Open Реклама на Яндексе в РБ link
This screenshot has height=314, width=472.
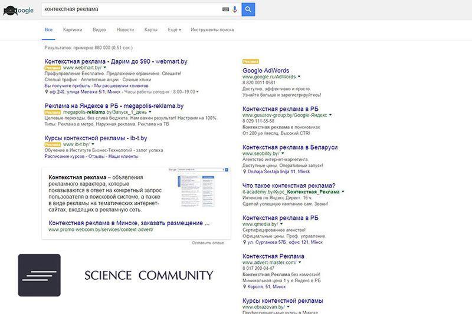pyautogui.click(x=114, y=106)
